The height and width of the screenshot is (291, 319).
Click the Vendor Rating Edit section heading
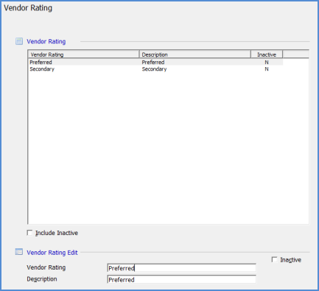(52, 253)
